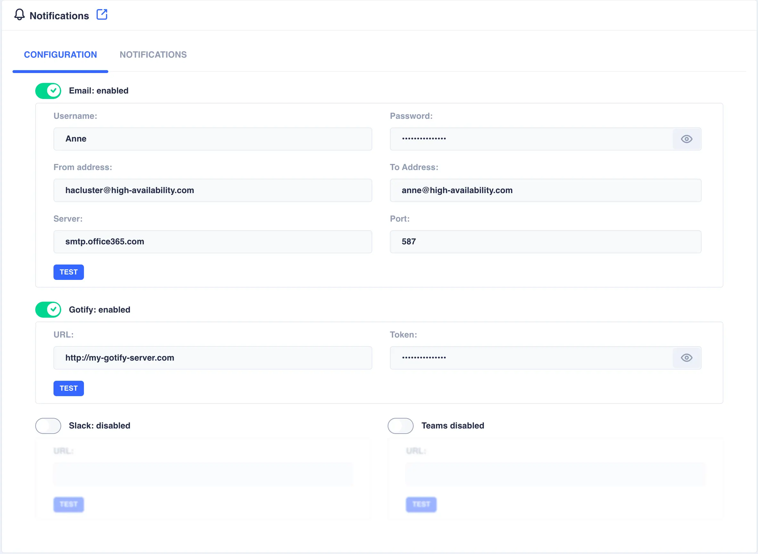Test the Email configuration
758x554 pixels.
(x=69, y=272)
